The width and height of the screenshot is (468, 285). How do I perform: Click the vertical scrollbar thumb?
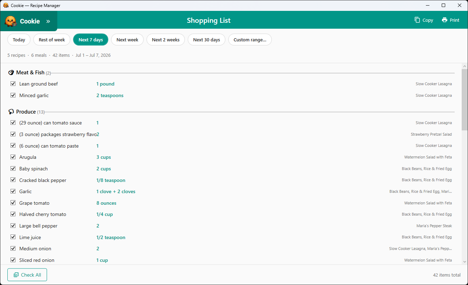pos(465,100)
